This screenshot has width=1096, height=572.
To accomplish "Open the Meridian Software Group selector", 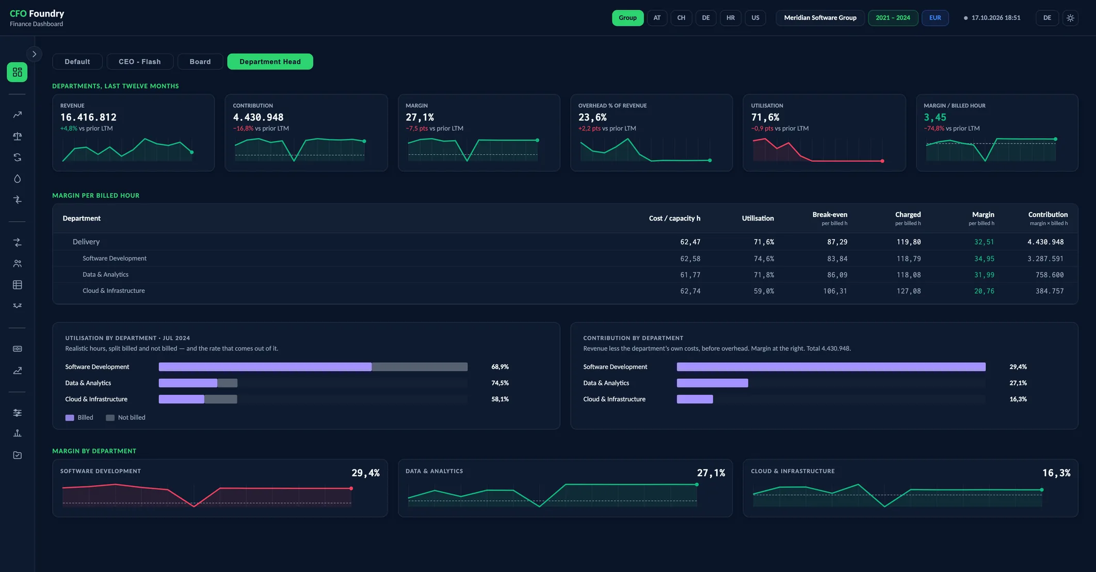I will [820, 18].
